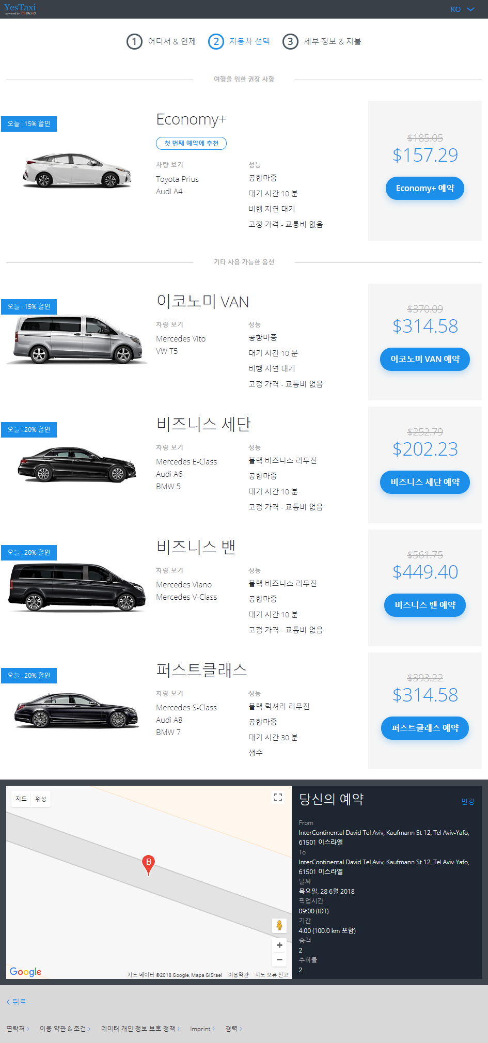This screenshot has width=488, height=1043.
Task: Go to step 1 circle icon
Action: [x=134, y=41]
